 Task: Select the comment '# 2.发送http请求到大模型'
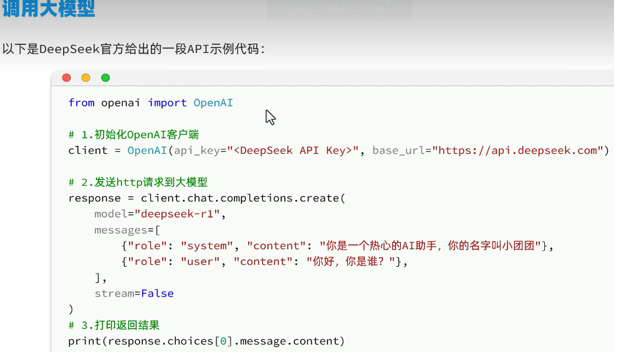point(138,183)
